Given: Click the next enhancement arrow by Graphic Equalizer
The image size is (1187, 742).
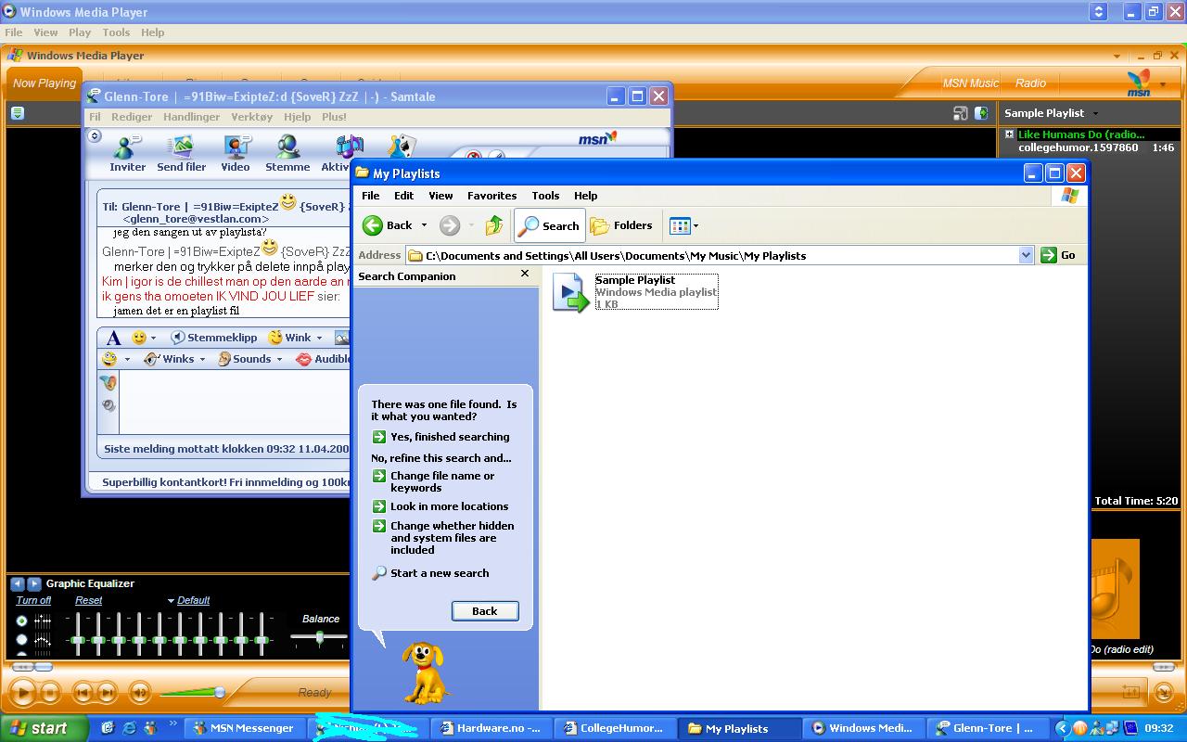Looking at the screenshot, I should [x=34, y=583].
